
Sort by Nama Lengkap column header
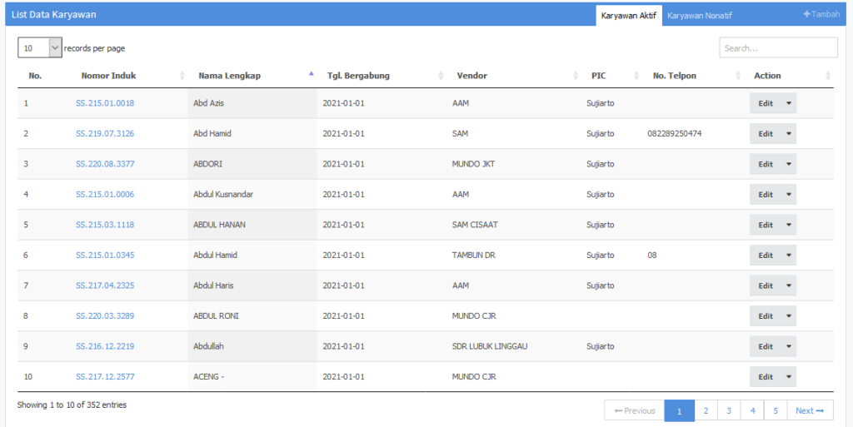coord(252,76)
